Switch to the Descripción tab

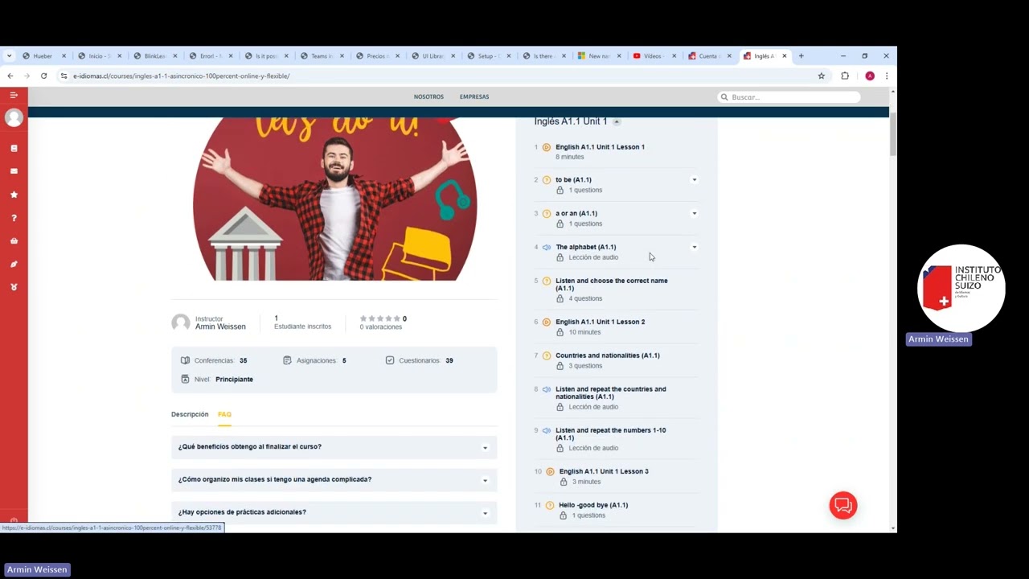190,414
